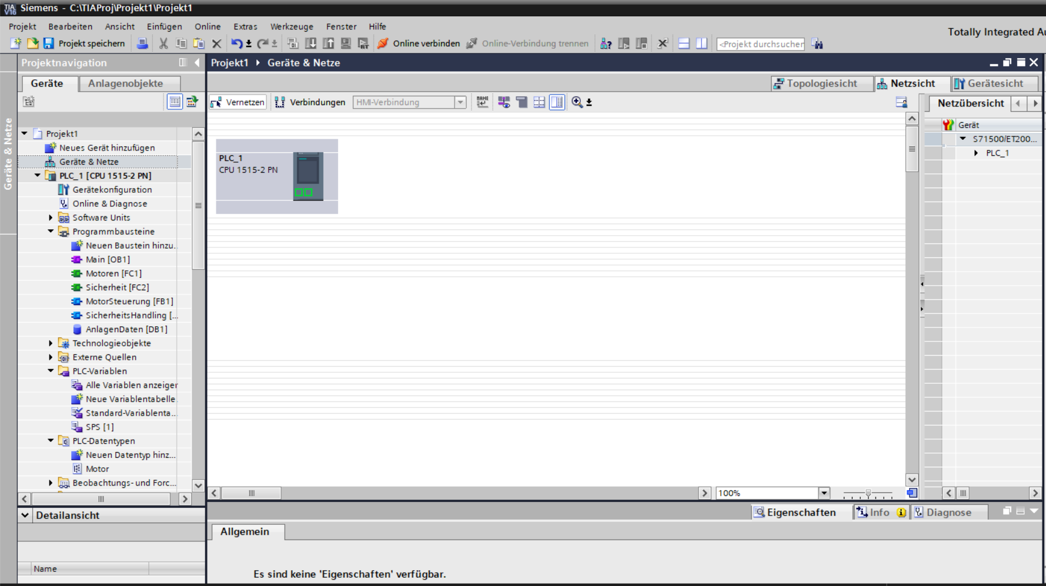
Task: Open the 100% zoom level dropdown
Action: point(824,493)
